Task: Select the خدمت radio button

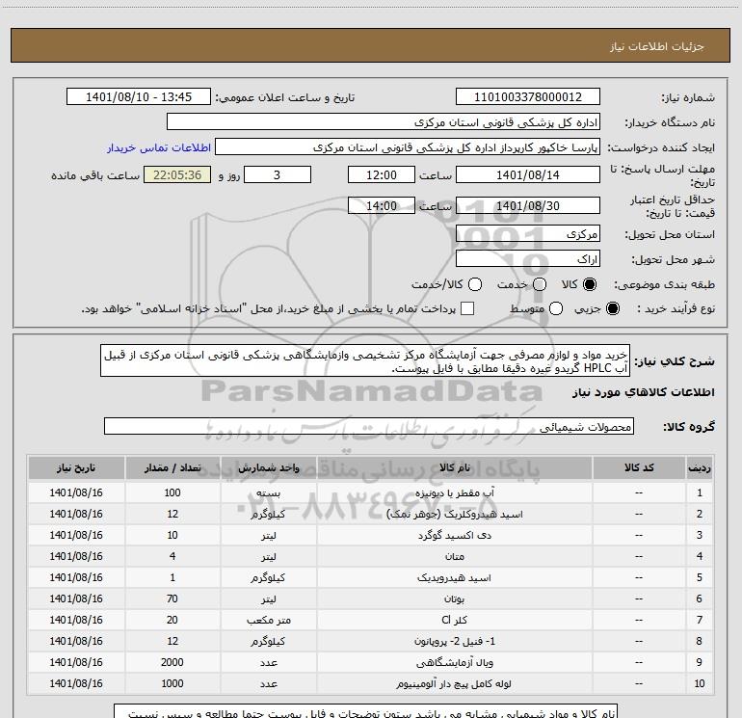Action: [x=540, y=284]
